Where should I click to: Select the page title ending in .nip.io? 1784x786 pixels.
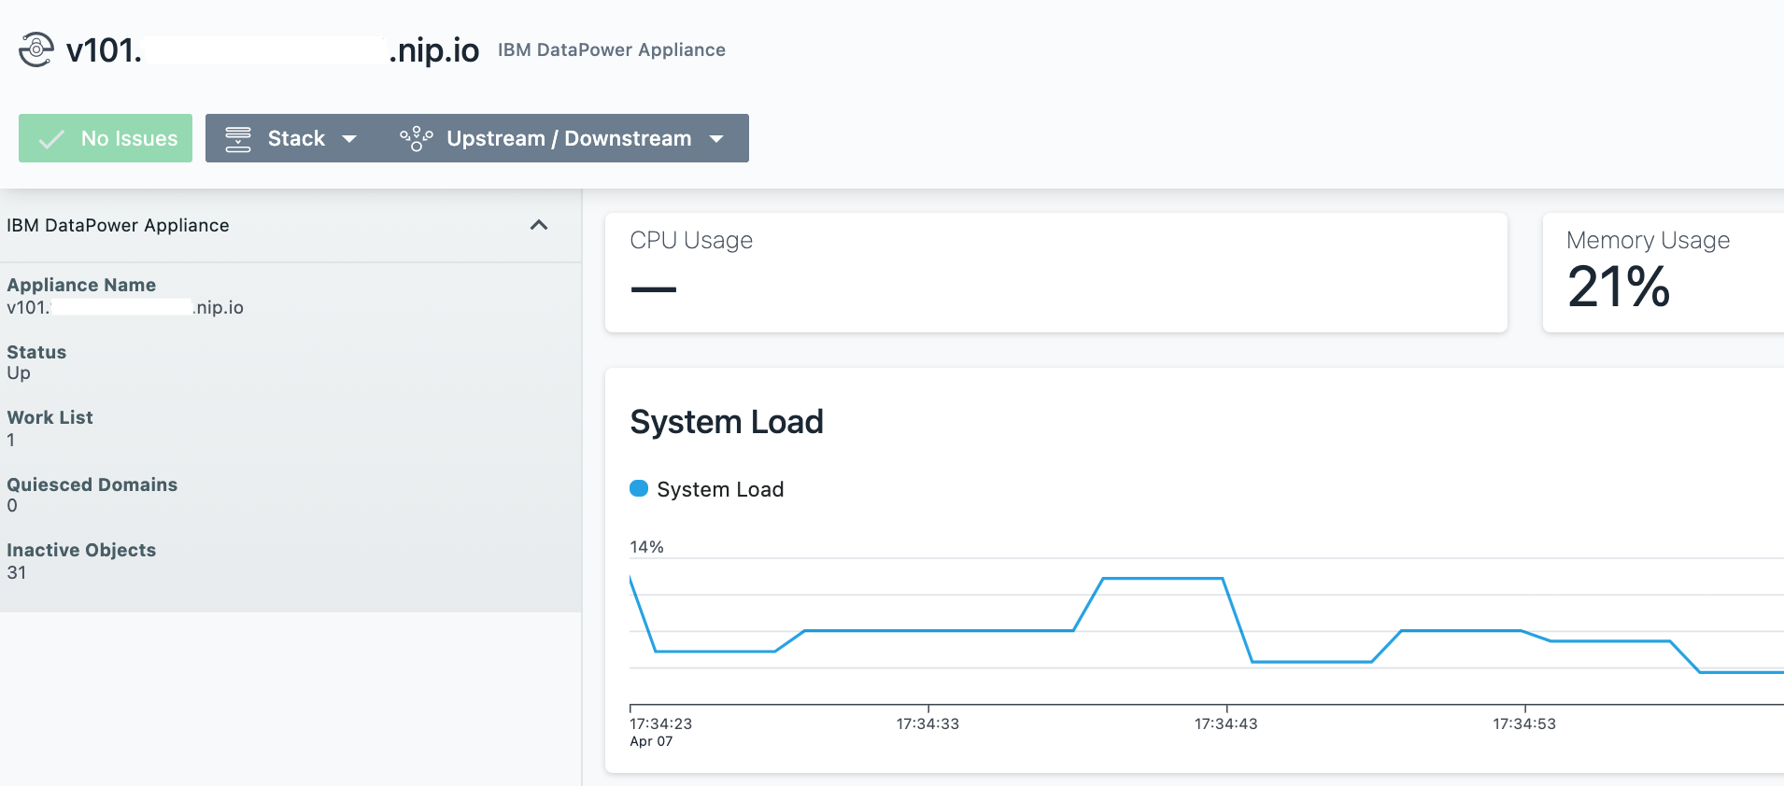(x=273, y=49)
